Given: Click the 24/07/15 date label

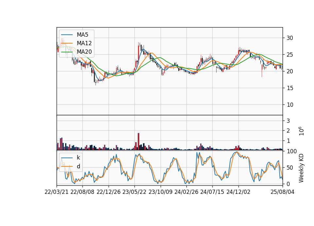Looking at the screenshot, I should pos(212,192).
